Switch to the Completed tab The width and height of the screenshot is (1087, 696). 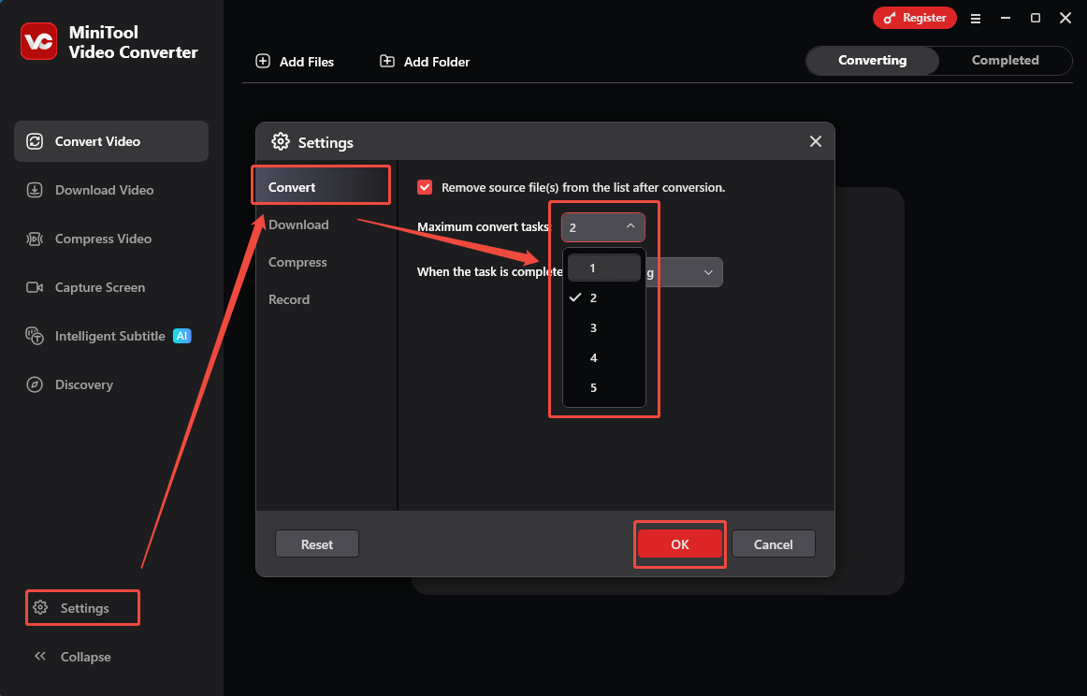[1005, 60]
